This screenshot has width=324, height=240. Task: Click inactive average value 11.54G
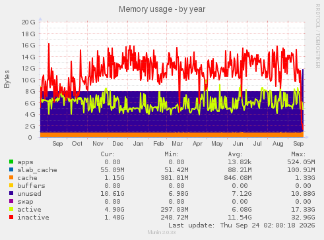[240, 218]
